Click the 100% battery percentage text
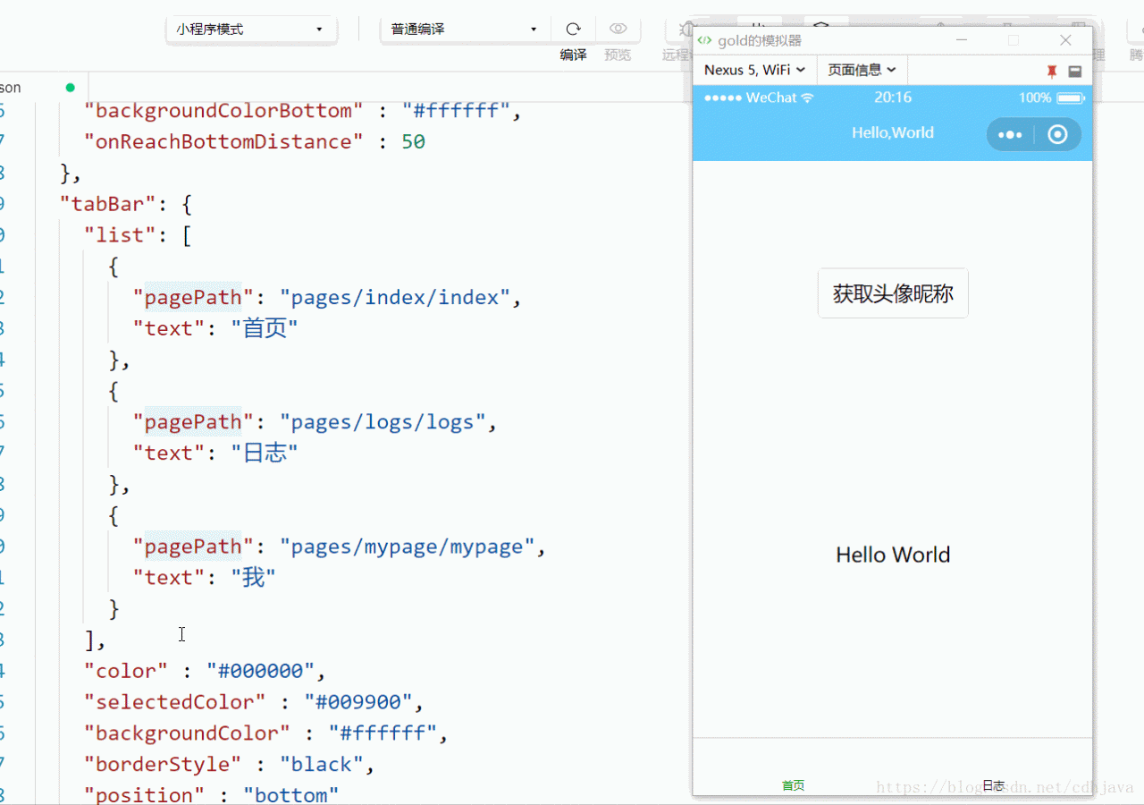 (x=1035, y=97)
